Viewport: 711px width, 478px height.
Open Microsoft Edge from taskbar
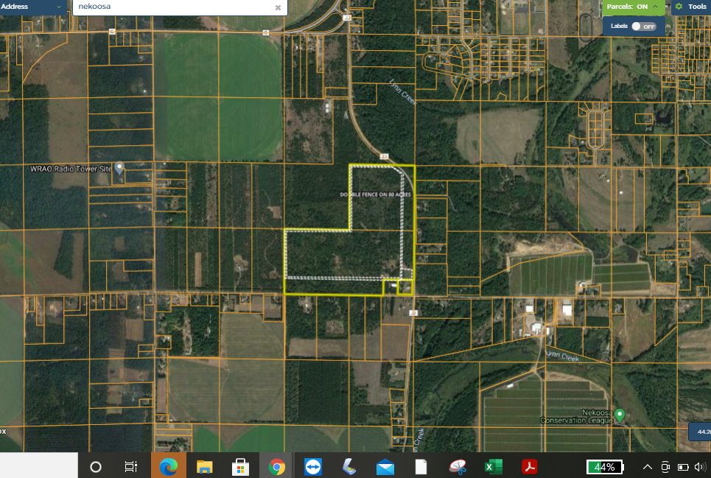pos(169,466)
